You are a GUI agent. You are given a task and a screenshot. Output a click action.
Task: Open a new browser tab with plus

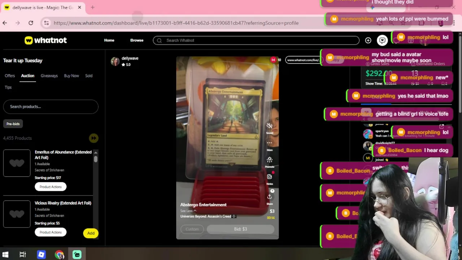(92, 7)
